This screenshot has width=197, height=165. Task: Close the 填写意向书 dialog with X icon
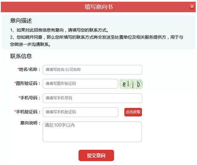pyautogui.click(x=192, y=7)
